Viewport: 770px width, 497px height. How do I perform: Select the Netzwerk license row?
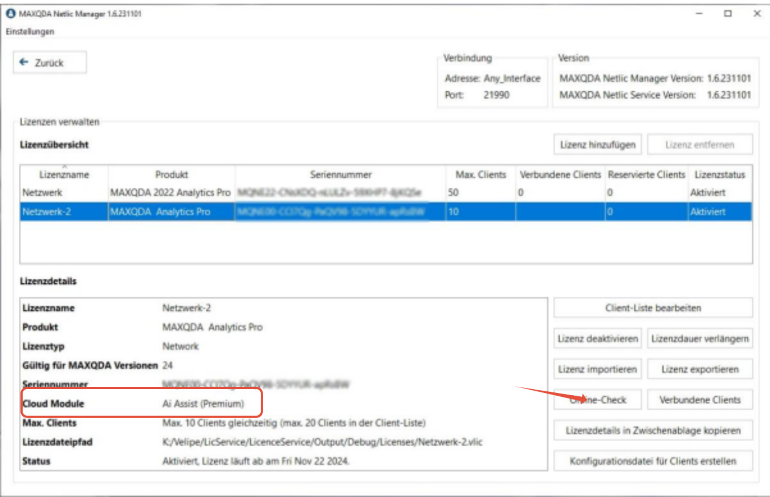(x=386, y=192)
